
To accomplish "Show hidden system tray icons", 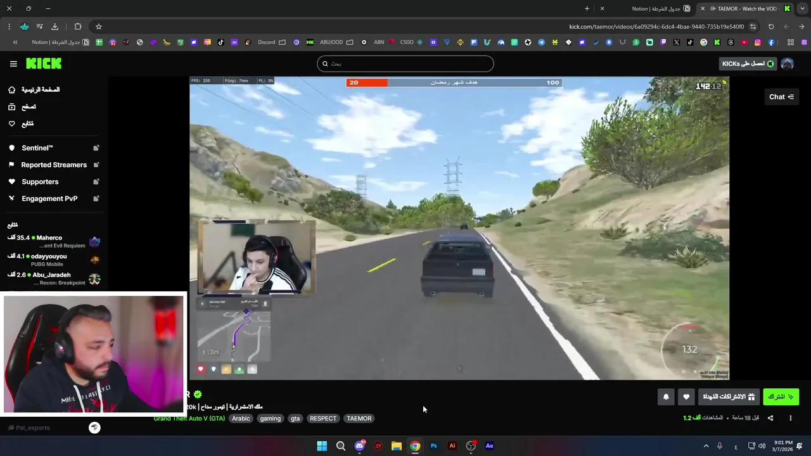I will 706,446.
